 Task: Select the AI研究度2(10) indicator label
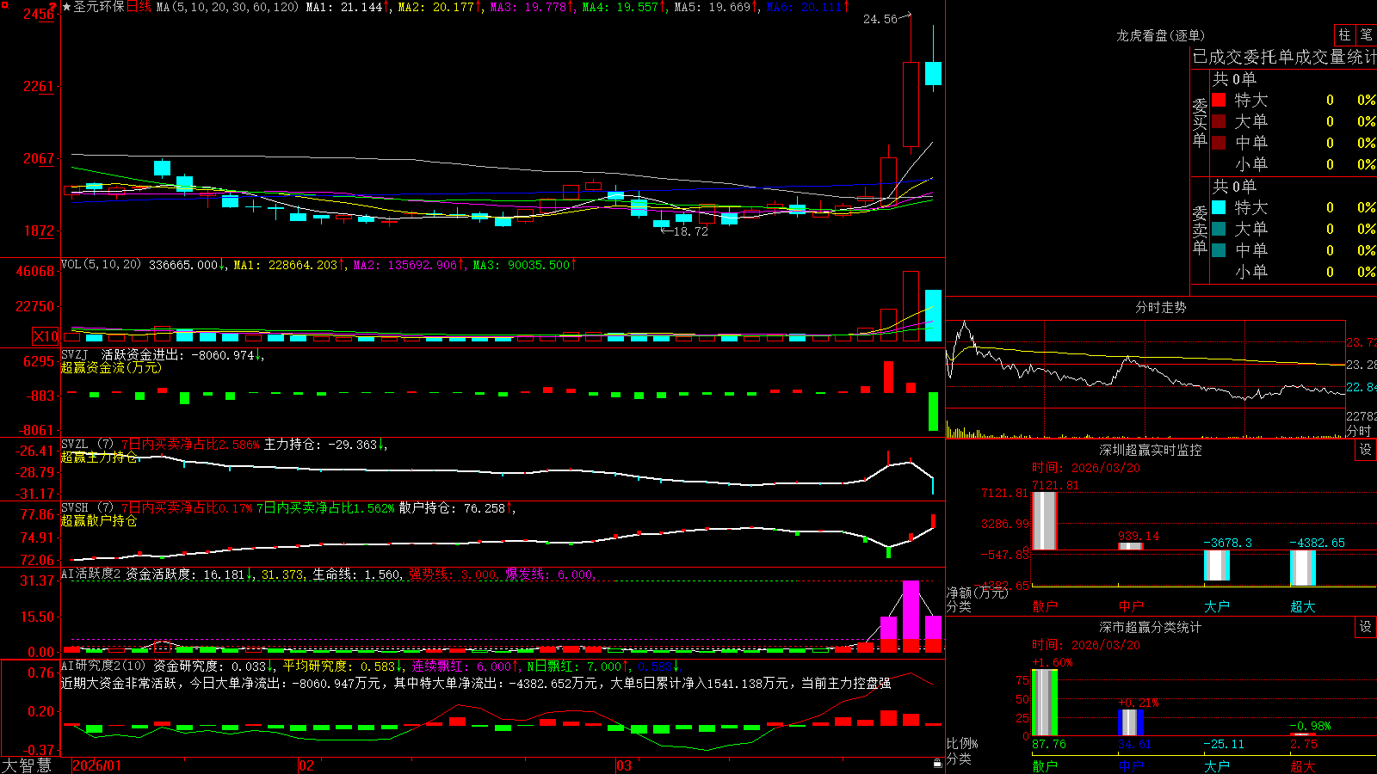click(103, 666)
